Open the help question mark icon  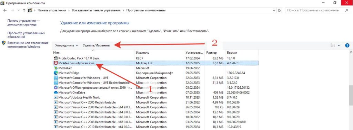(x=347, y=45)
